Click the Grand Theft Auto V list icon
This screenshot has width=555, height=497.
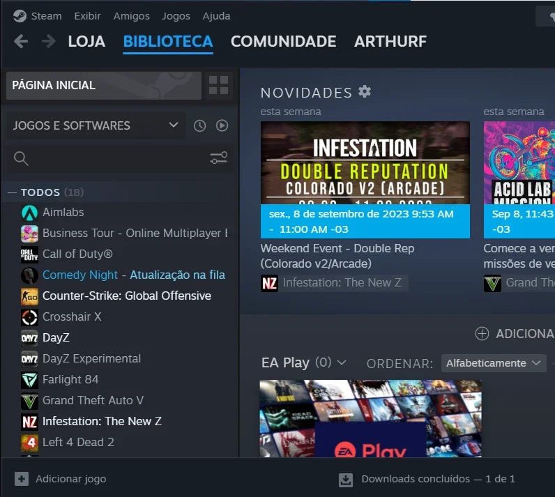pos(29,401)
